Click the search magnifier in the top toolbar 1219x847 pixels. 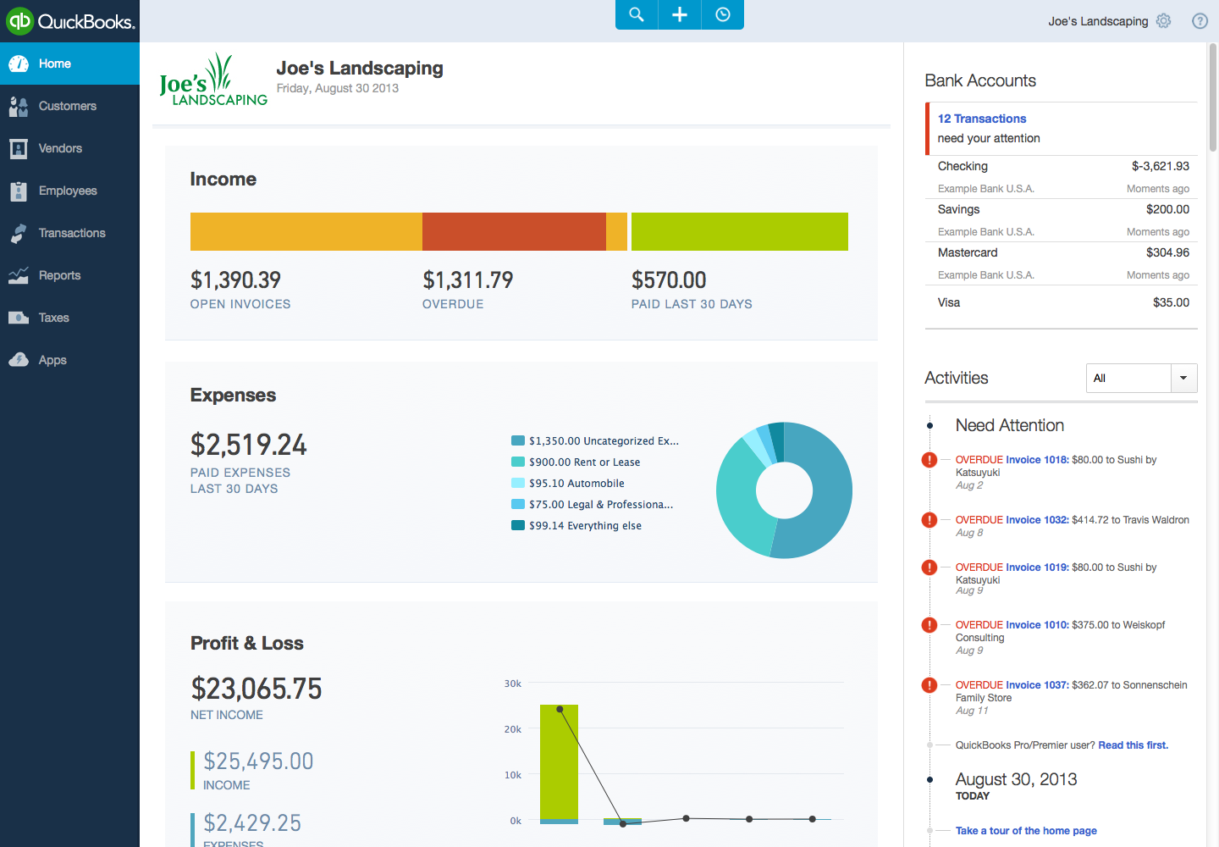coord(636,14)
